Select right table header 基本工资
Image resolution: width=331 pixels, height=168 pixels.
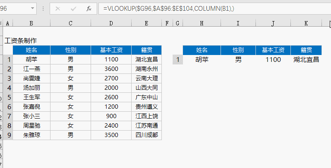pos(273,50)
